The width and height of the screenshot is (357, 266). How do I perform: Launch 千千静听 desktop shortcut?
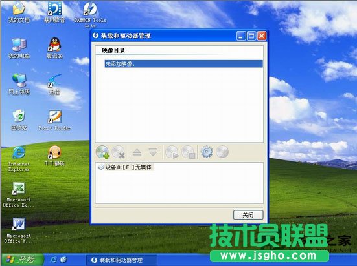(x=54, y=156)
